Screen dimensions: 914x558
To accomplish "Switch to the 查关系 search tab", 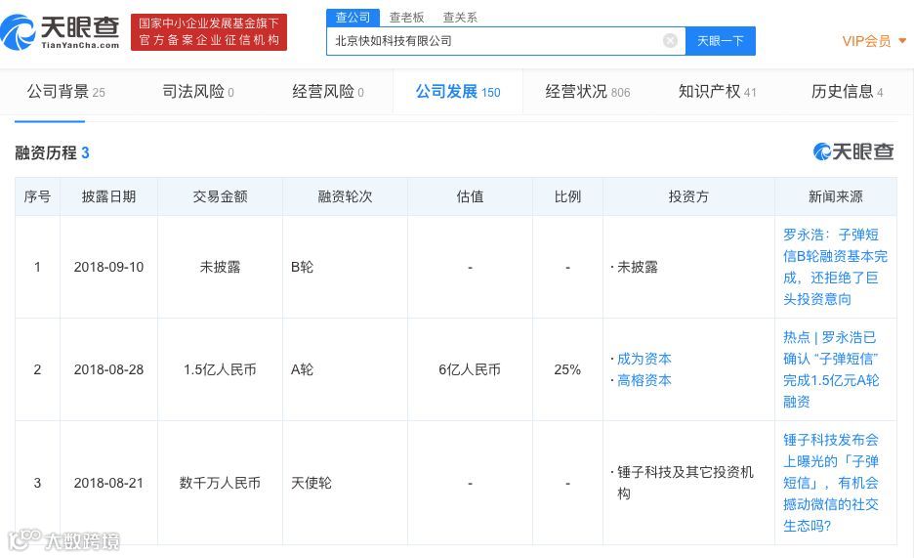I will click(x=460, y=18).
